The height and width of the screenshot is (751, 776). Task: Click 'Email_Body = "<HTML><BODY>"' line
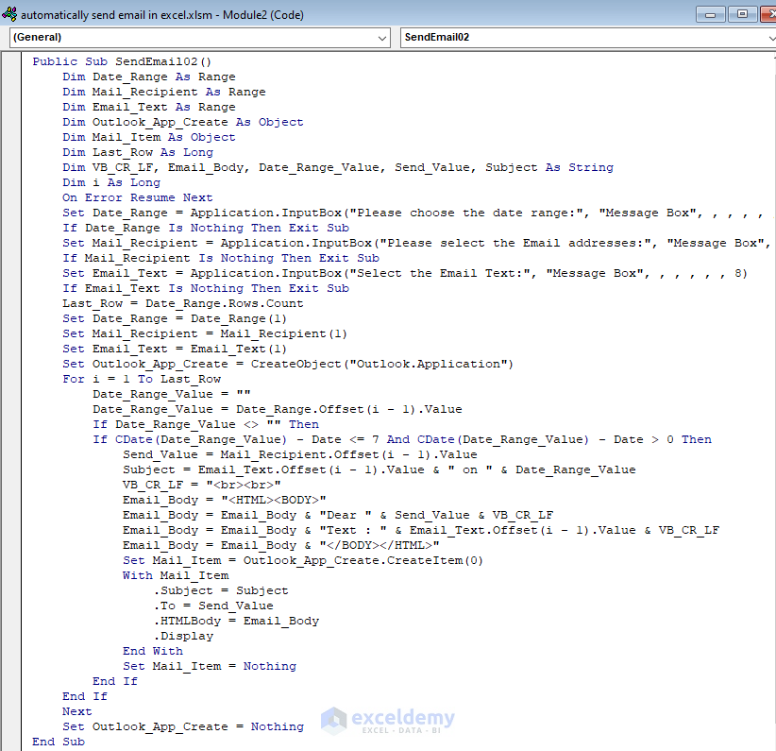point(225,500)
